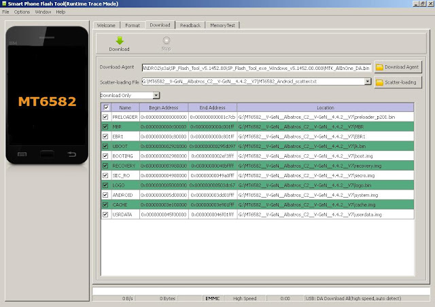Click the MT6582 phone image
This screenshot has height=307, width=435.
click(x=47, y=95)
